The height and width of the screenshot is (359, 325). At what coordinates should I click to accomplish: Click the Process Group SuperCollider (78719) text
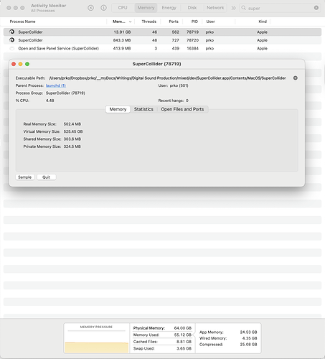(x=65, y=93)
